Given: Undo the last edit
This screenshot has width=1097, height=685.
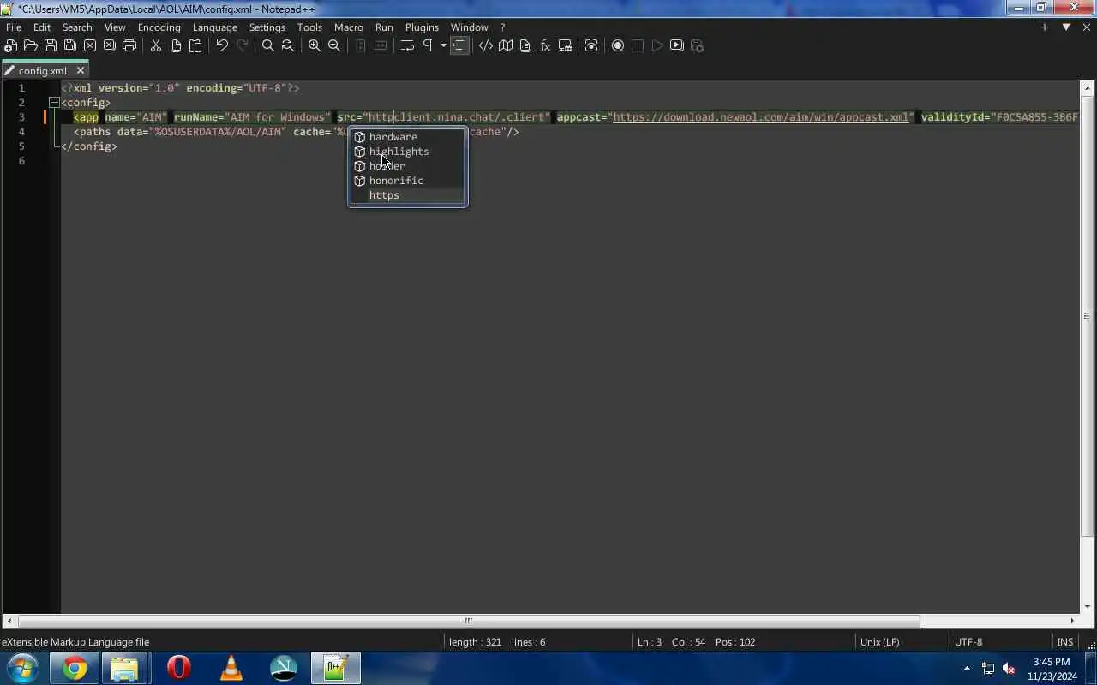Looking at the screenshot, I should click(x=222, y=45).
